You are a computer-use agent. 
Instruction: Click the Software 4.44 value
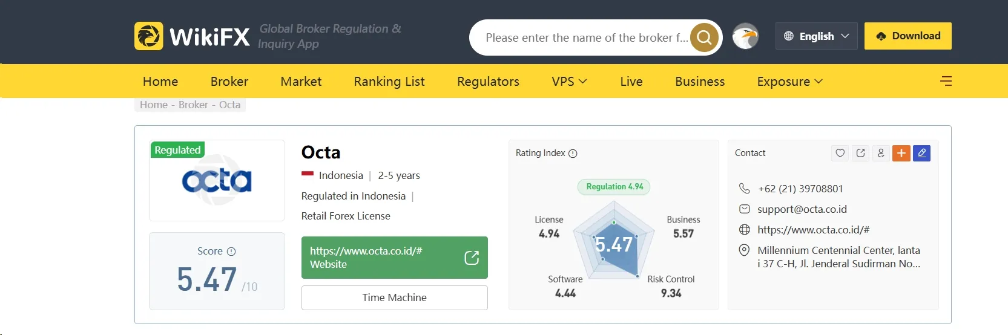565,293
